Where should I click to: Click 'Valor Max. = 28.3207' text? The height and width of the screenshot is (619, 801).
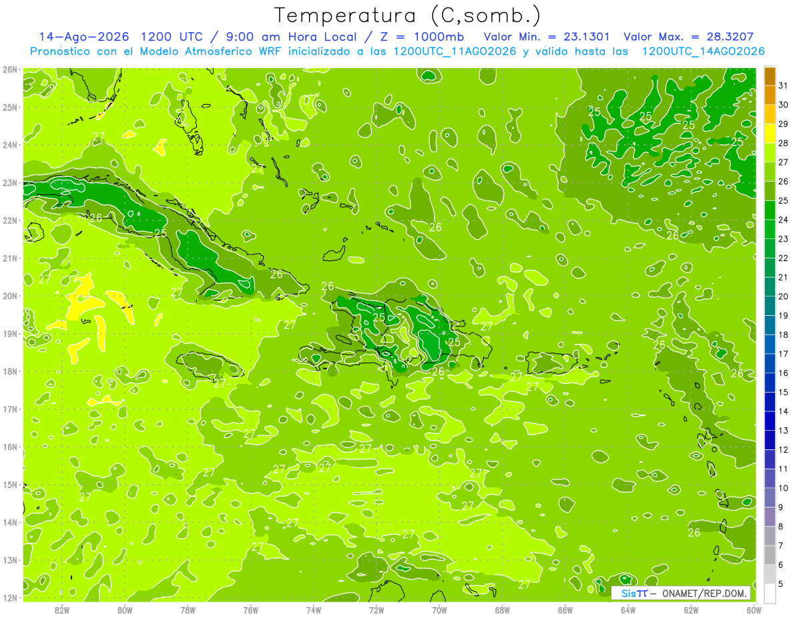pyautogui.click(x=688, y=37)
